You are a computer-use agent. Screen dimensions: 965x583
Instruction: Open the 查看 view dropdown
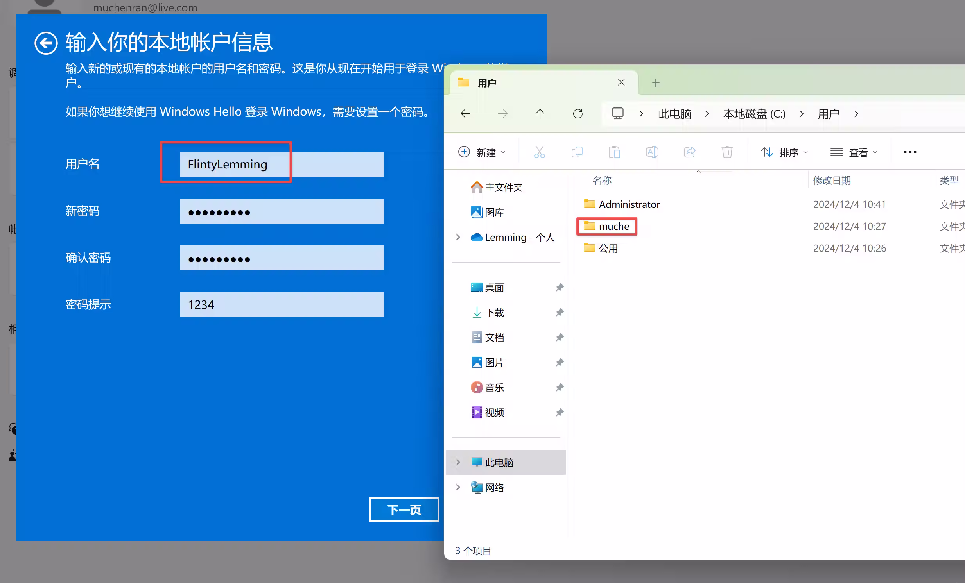tap(854, 152)
